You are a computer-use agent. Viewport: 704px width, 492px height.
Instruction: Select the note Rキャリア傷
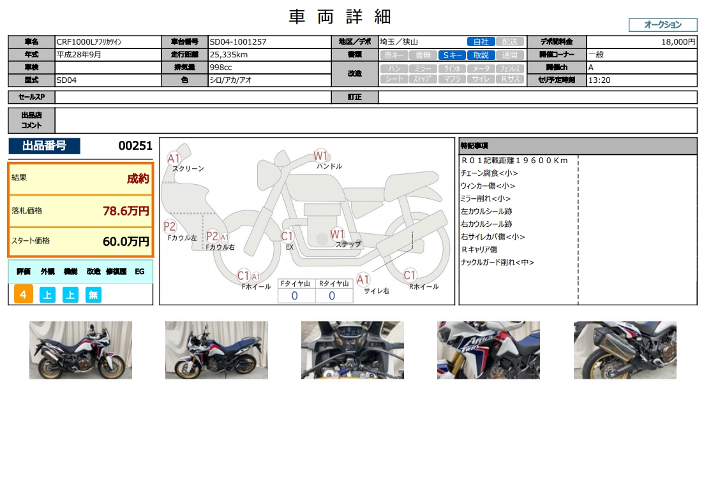[479, 249]
